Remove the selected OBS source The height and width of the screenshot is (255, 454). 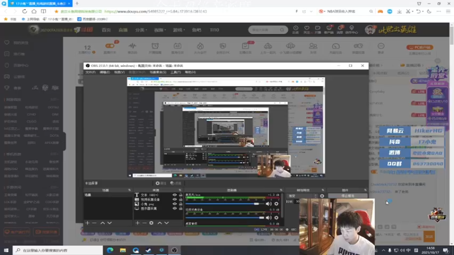[144, 223]
